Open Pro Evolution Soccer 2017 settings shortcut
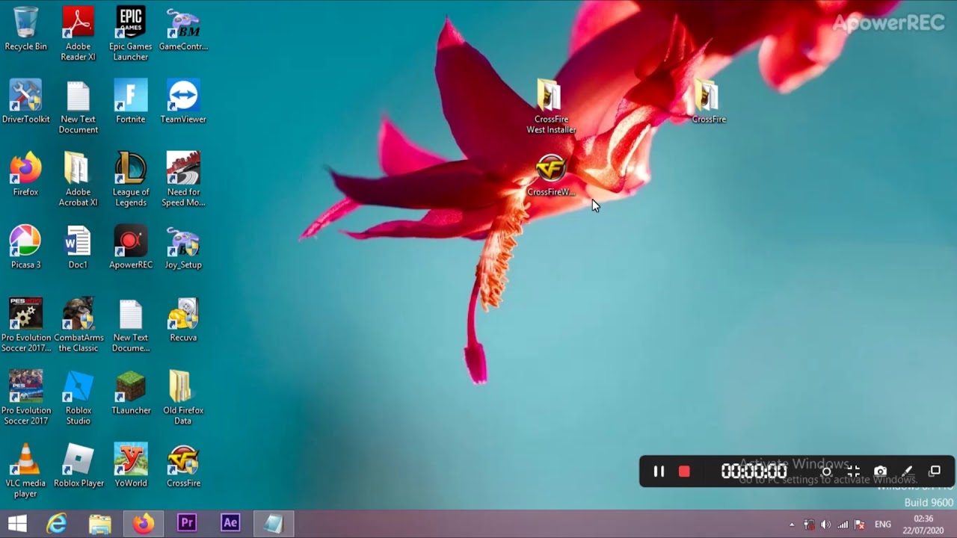This screenshot has height=538, width=957. (25, 325)
